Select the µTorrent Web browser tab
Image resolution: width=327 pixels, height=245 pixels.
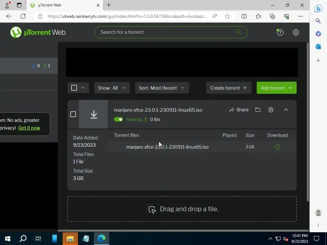click(x=65, y=5)
